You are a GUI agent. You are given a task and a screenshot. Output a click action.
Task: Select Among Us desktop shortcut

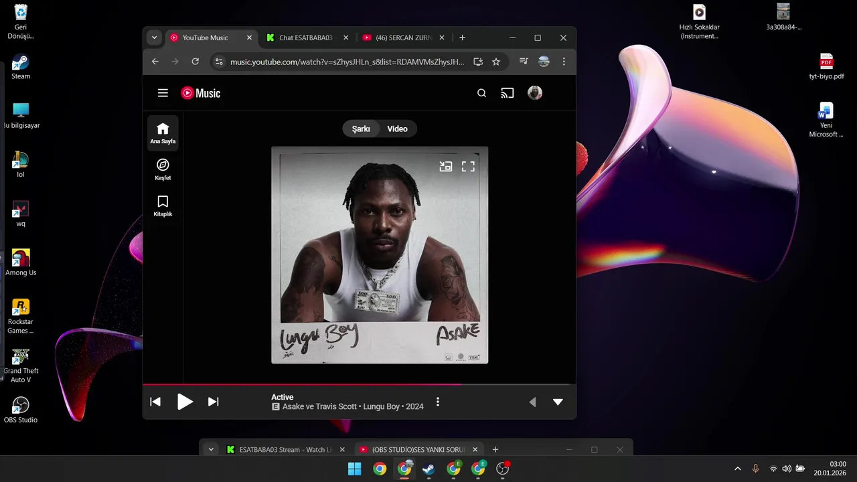pyautogui.click(x=21, y=262)
